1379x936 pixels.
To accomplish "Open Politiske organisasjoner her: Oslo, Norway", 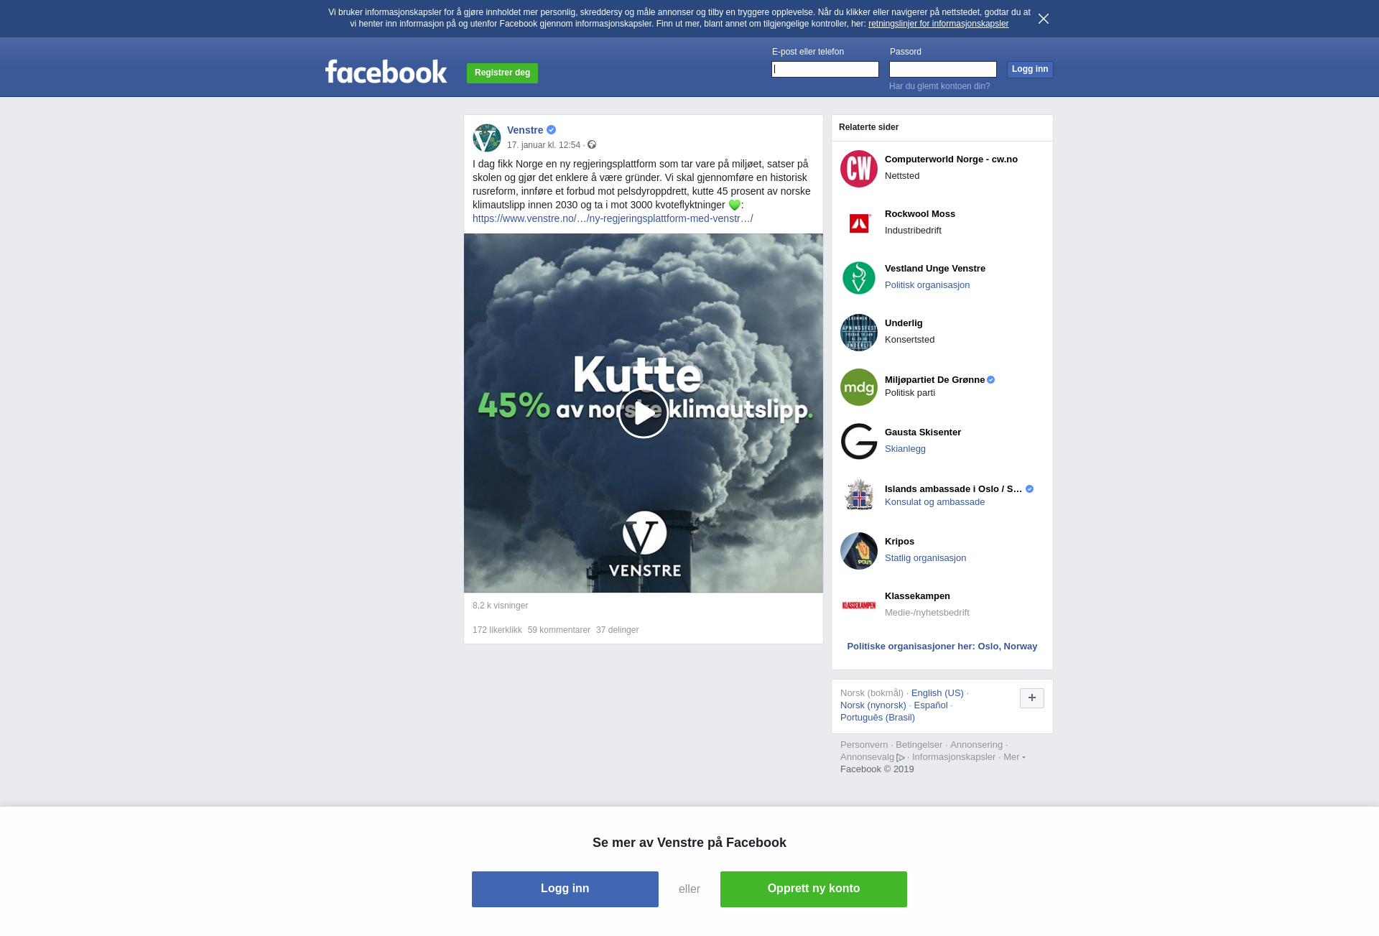I will (942, 647).
